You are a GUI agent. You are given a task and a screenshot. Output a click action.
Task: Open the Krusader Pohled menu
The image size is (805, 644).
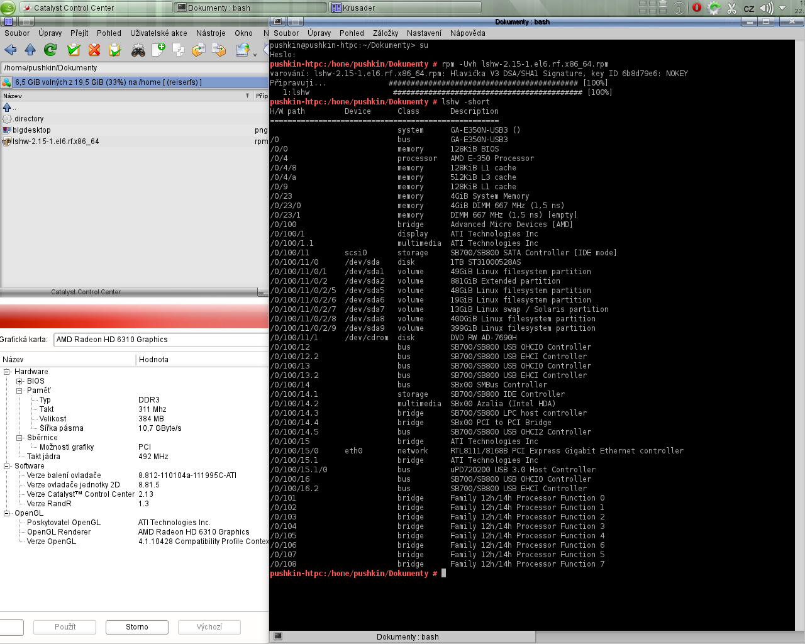tap(109, 33)
